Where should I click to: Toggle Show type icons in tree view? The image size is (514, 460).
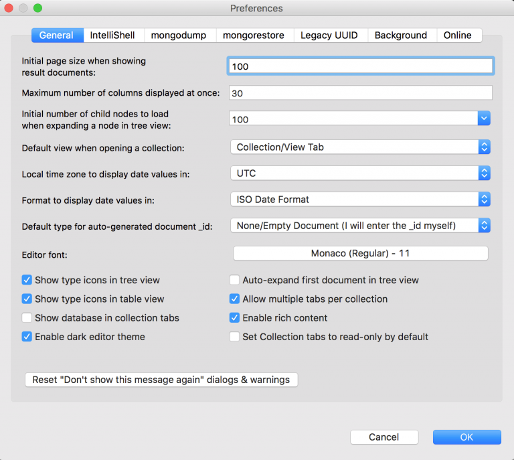click(x=27, y=280)
